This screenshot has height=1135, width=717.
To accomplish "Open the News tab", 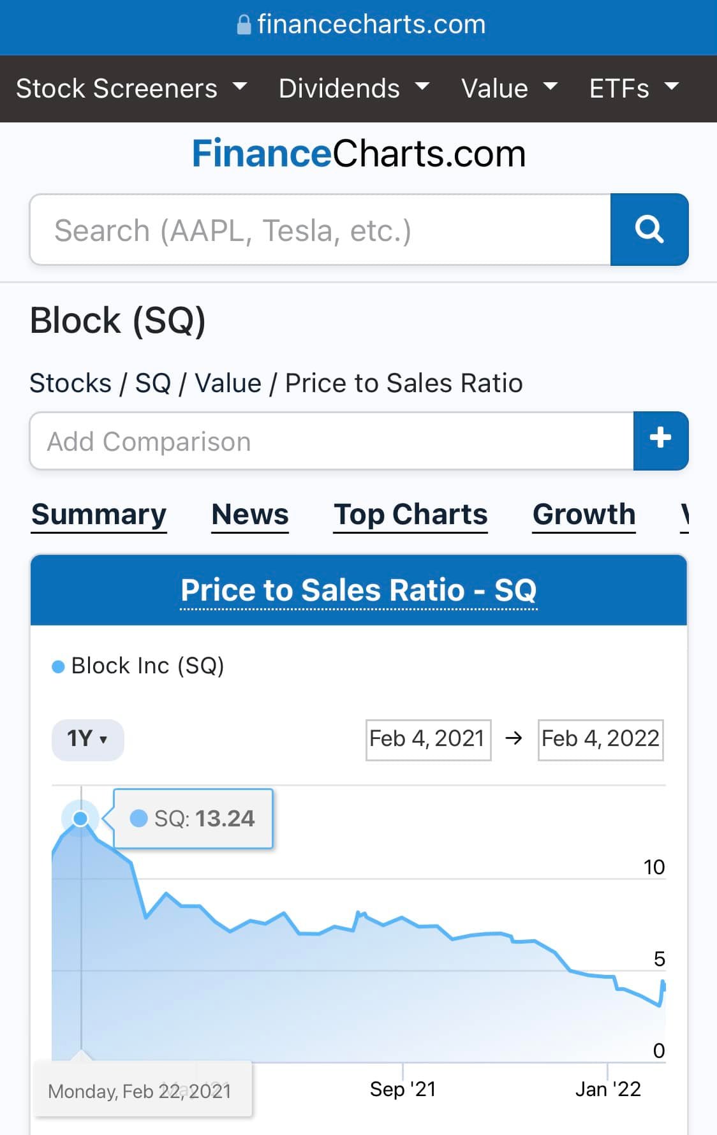I will coord(250,515).
